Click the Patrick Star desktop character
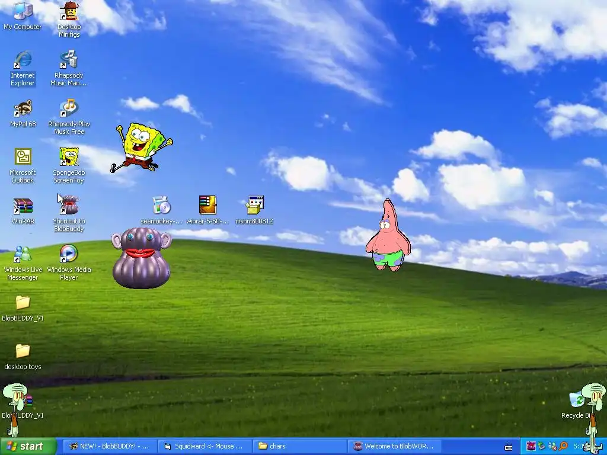Viewport: 607px width, 455px height. (388, 235)
